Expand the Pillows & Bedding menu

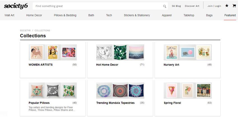[x=65, y=15]
